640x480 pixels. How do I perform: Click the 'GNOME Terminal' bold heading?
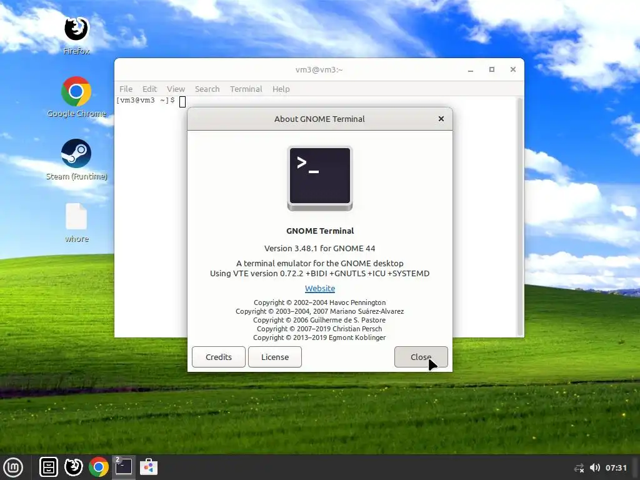tap(320, 231)
